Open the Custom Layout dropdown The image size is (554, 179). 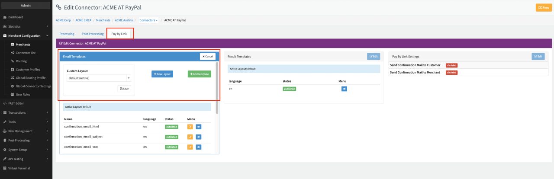99,78
